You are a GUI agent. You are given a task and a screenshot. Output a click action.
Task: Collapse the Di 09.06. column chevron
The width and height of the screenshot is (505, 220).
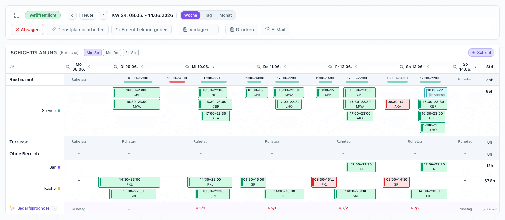click(142, 67)
